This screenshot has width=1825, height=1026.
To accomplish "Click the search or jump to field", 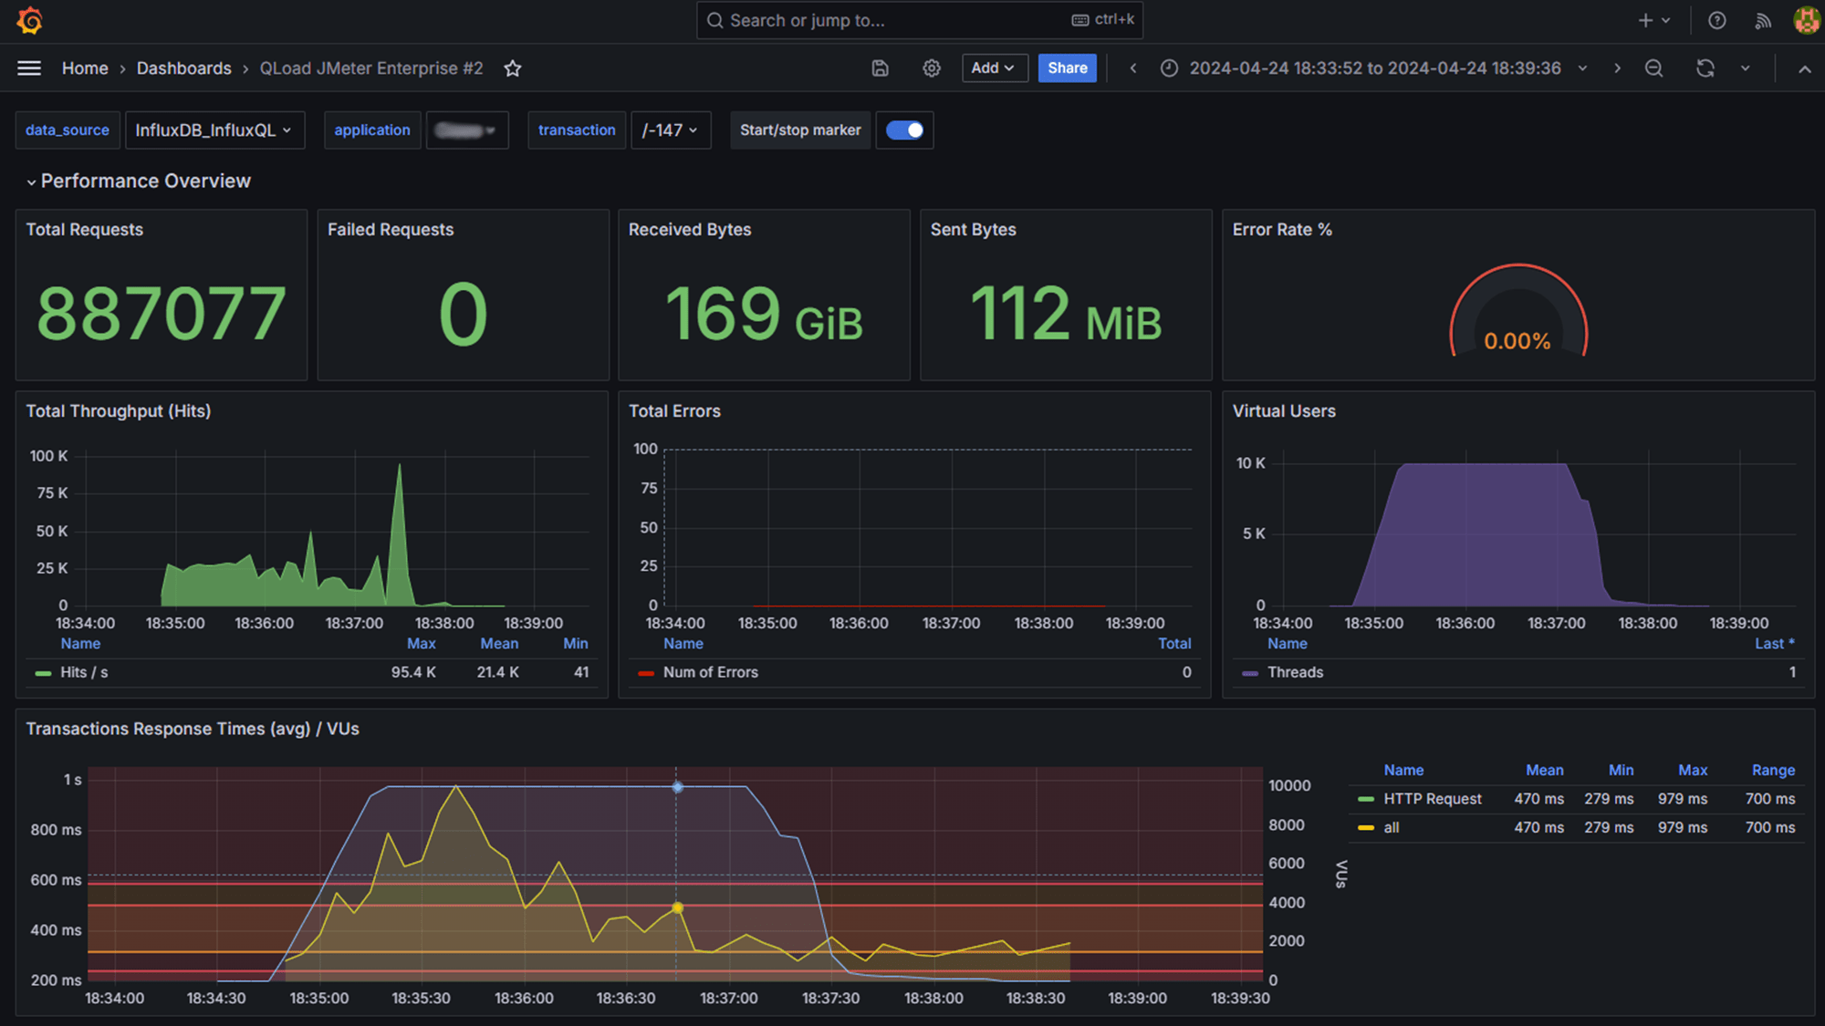I will click(919, 20).
